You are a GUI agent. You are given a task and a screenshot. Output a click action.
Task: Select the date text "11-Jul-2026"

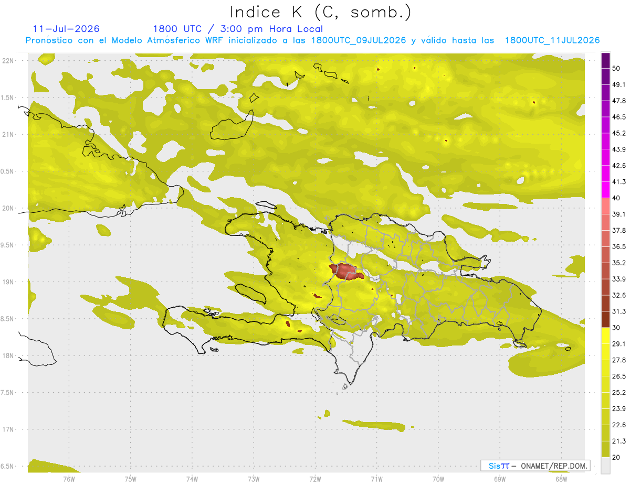click(x=66, y=29)
